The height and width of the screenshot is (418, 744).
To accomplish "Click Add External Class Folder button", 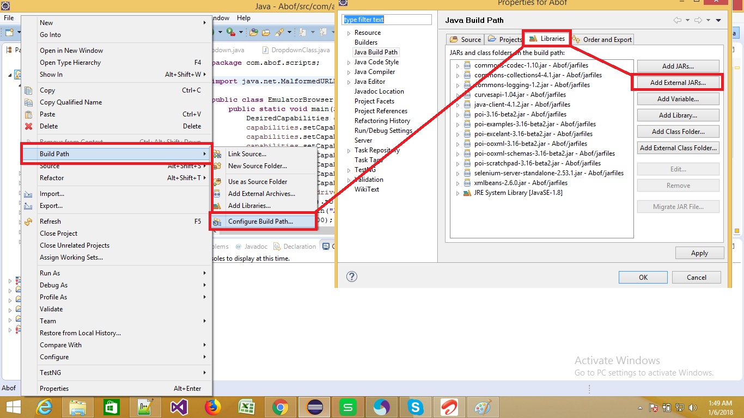I will click(678, 148).
